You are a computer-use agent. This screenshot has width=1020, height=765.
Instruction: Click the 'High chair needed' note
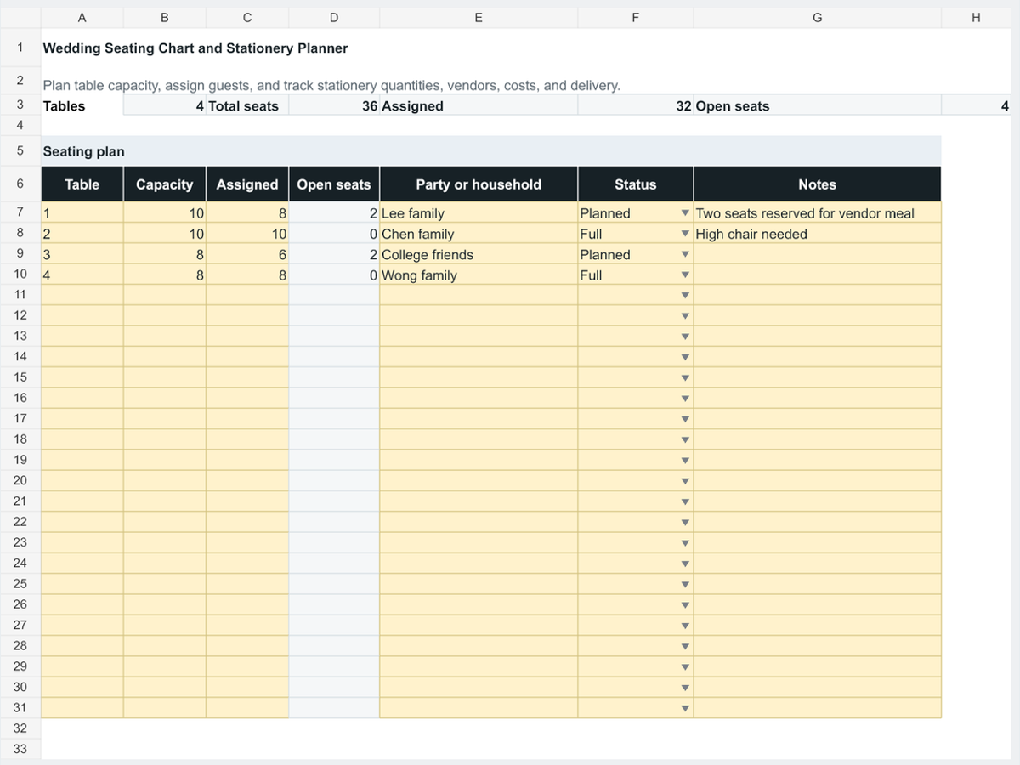click(x=817, y=234)
